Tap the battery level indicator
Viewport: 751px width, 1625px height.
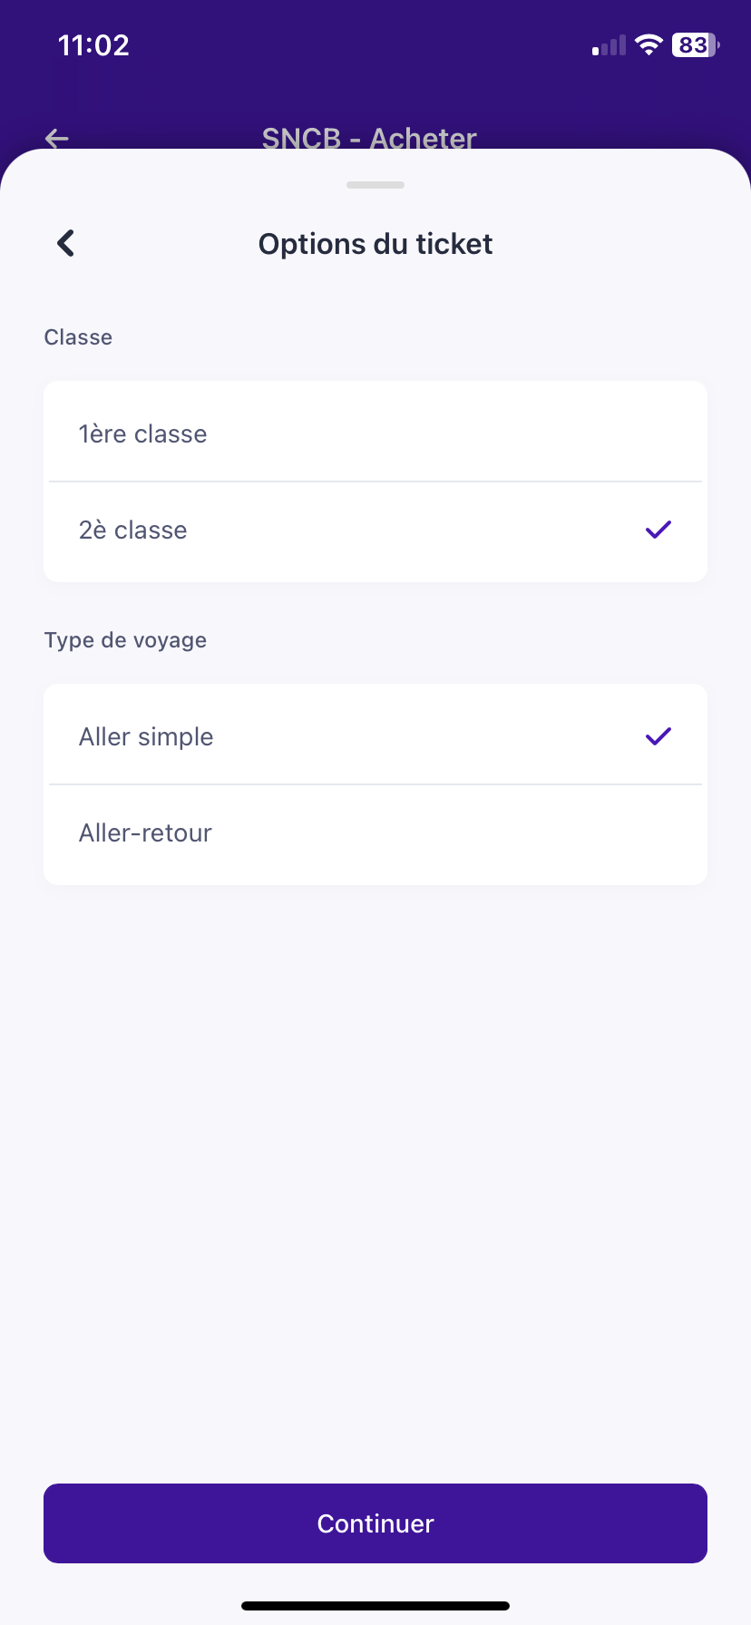click(x=695, y=44)
